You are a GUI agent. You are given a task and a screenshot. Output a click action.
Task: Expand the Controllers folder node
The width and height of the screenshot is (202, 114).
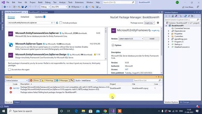169,36
